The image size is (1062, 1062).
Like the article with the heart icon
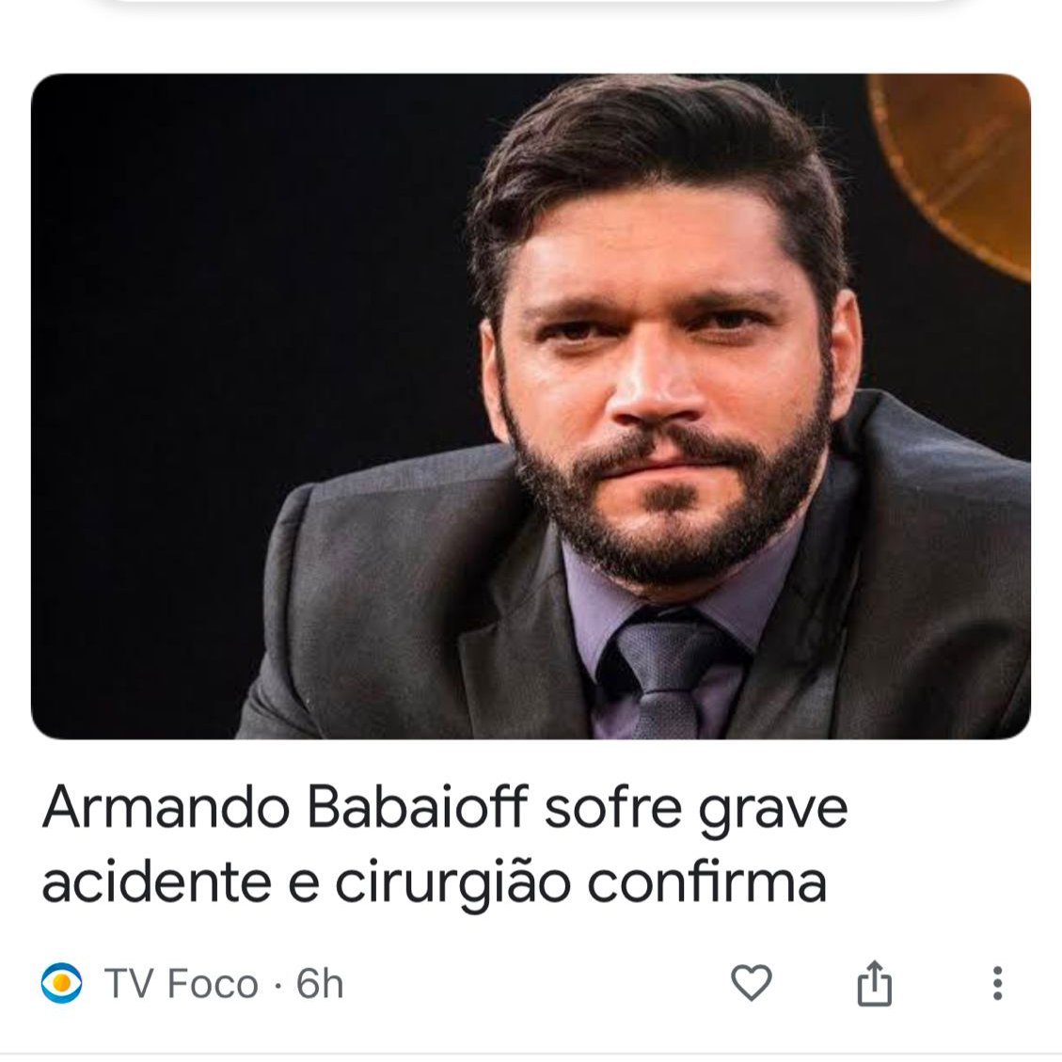click(x=752, y=982)
